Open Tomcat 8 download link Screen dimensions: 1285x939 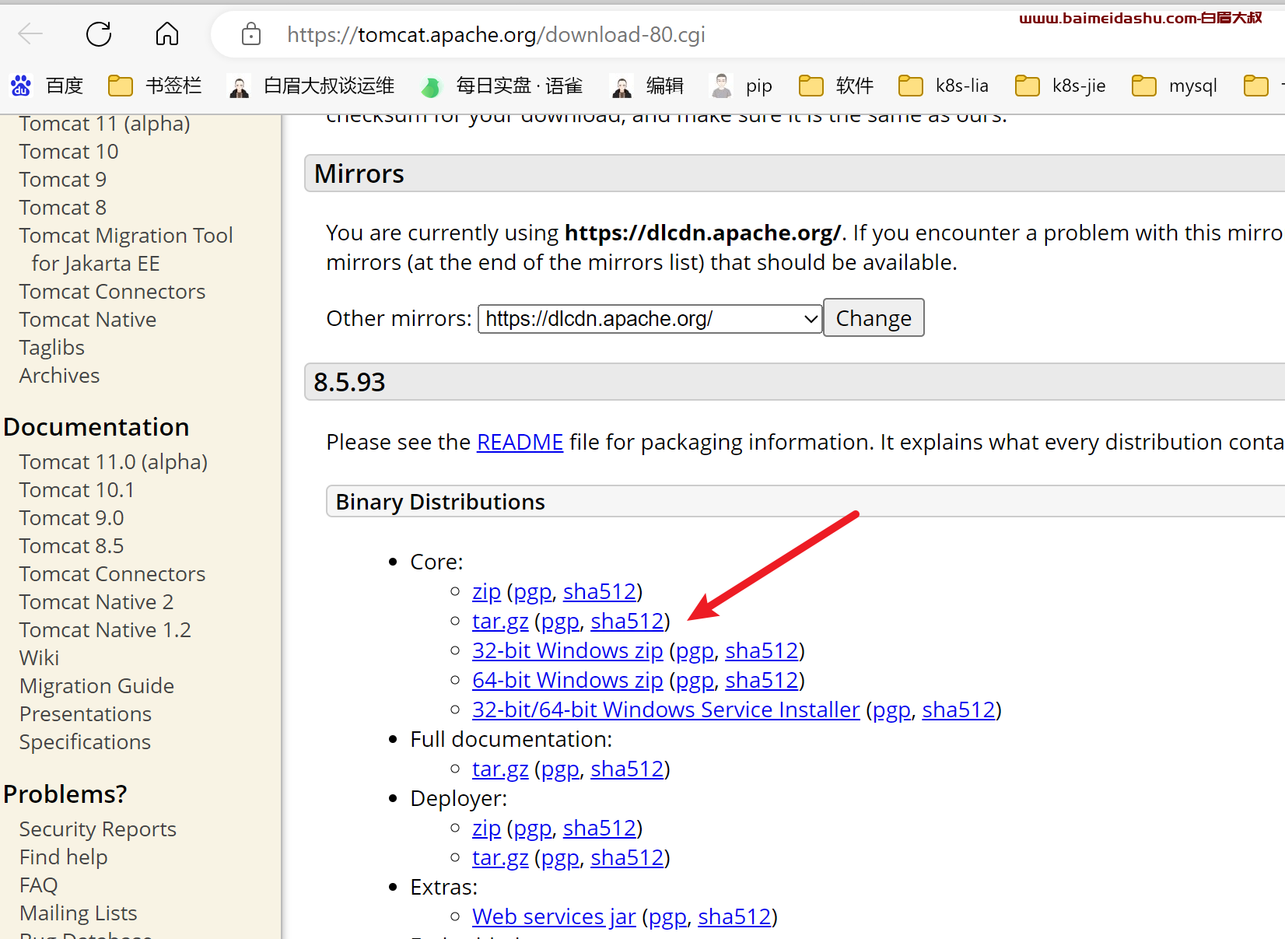click(62, 208)
